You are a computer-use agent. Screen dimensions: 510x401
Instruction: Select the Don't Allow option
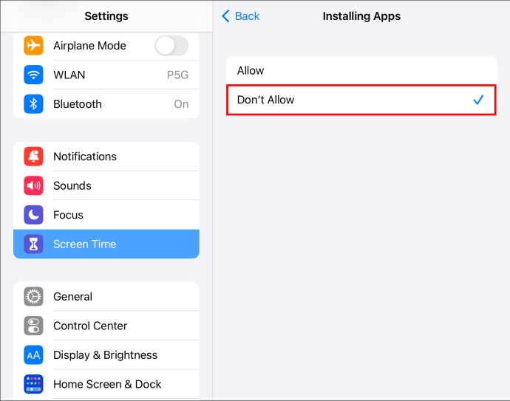[x=361, y=100]
